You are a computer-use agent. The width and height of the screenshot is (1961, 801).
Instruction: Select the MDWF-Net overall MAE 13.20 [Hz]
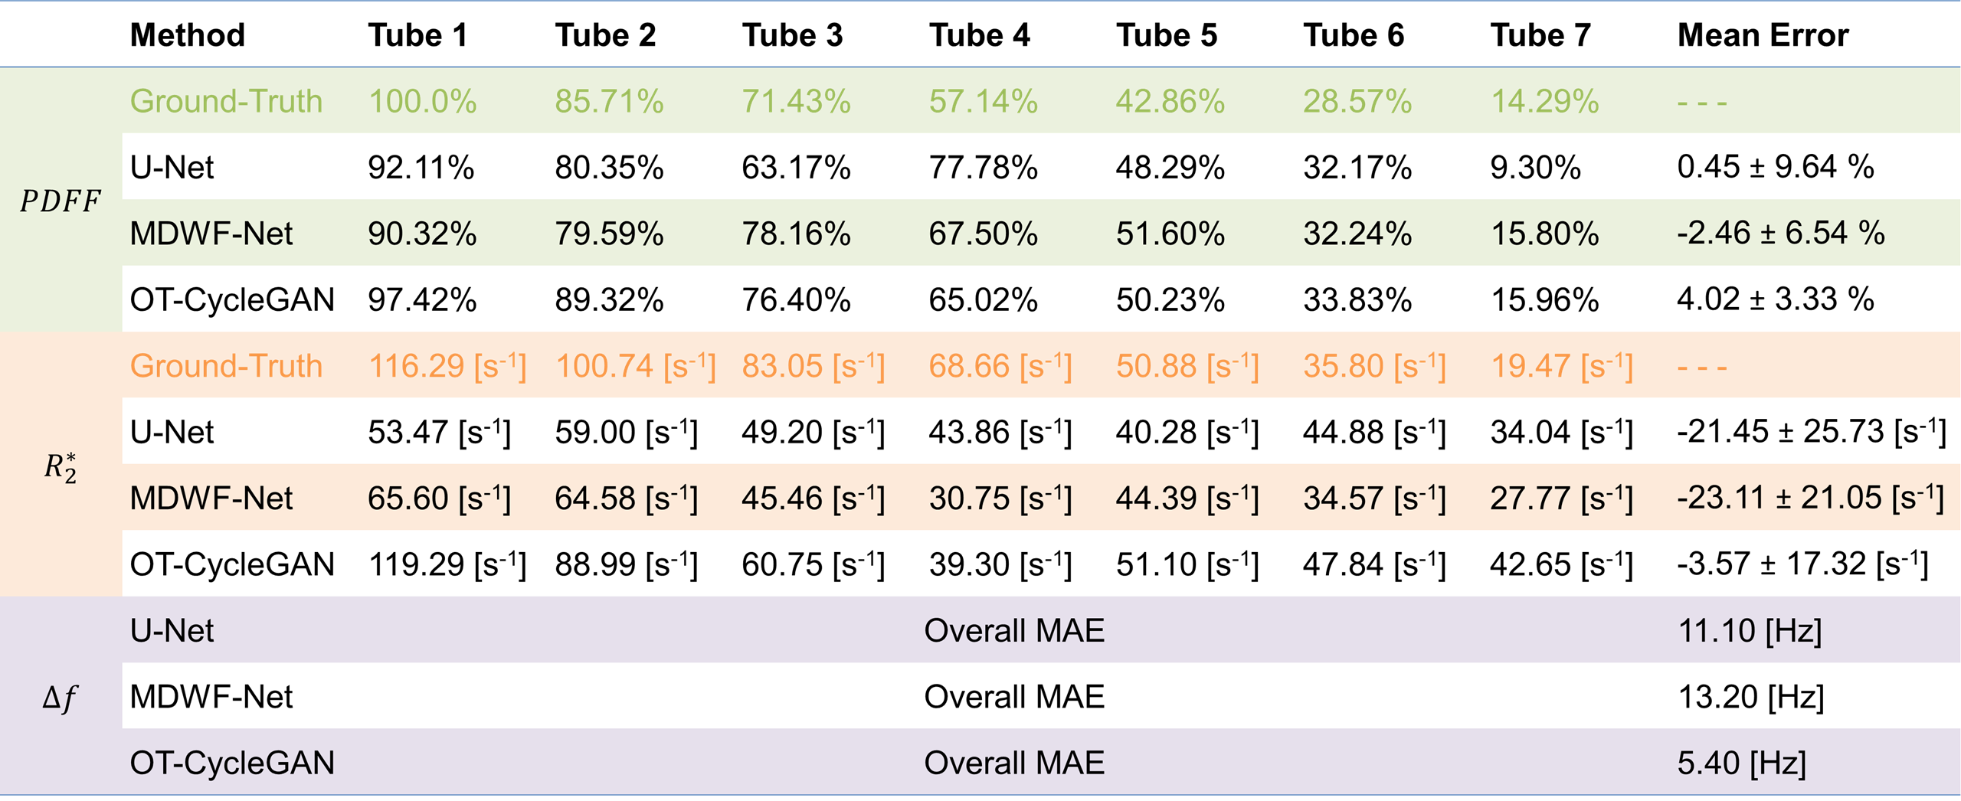(x=1750, y=697)
